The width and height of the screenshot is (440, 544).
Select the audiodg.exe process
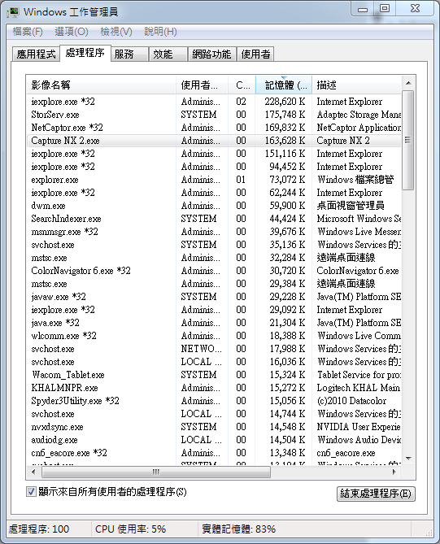pos(214,440)
